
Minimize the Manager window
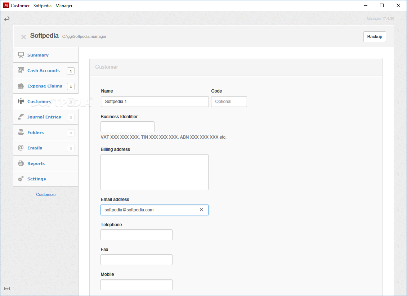pos(366,5)
